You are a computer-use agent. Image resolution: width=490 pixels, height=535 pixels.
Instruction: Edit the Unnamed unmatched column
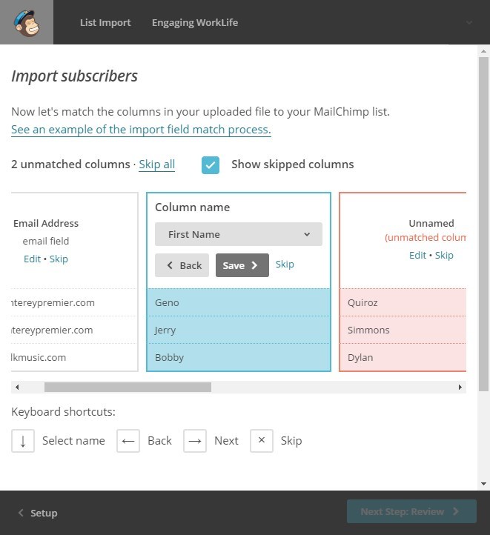pos(417,255)
